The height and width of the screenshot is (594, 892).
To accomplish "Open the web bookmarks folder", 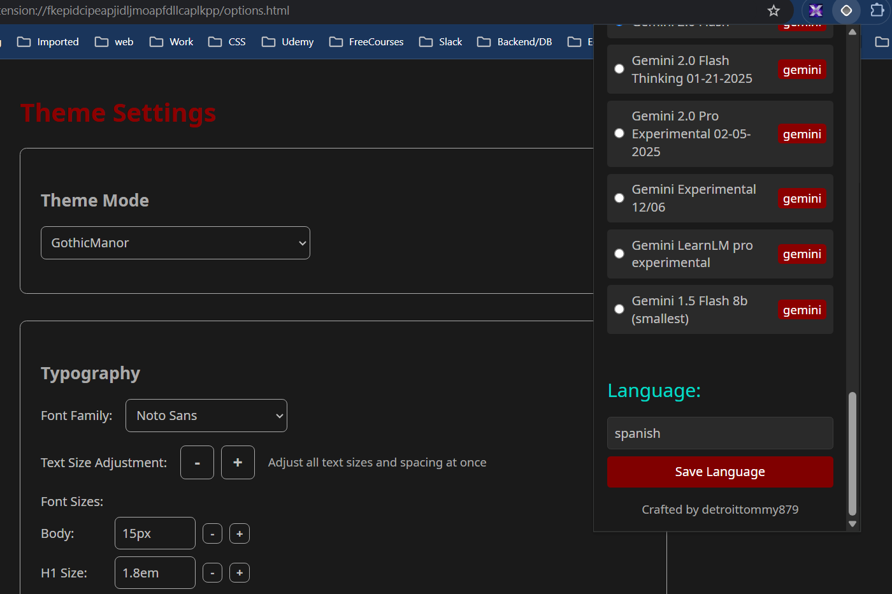I will 114,41.
